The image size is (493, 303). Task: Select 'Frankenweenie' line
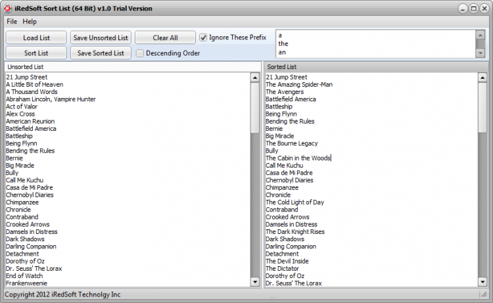click(26, 283)
